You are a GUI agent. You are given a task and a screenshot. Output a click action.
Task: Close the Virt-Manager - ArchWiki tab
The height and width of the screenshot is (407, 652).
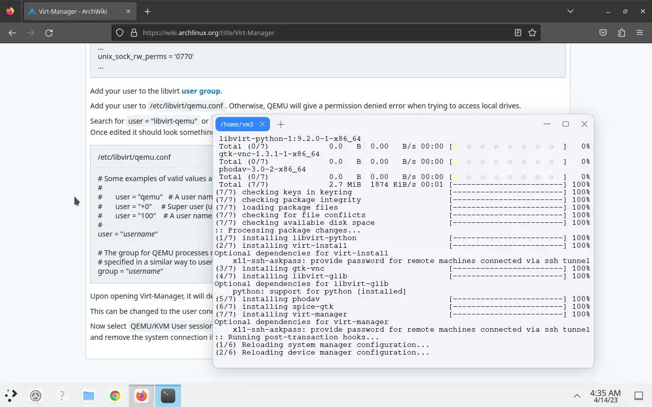[128, 11]
